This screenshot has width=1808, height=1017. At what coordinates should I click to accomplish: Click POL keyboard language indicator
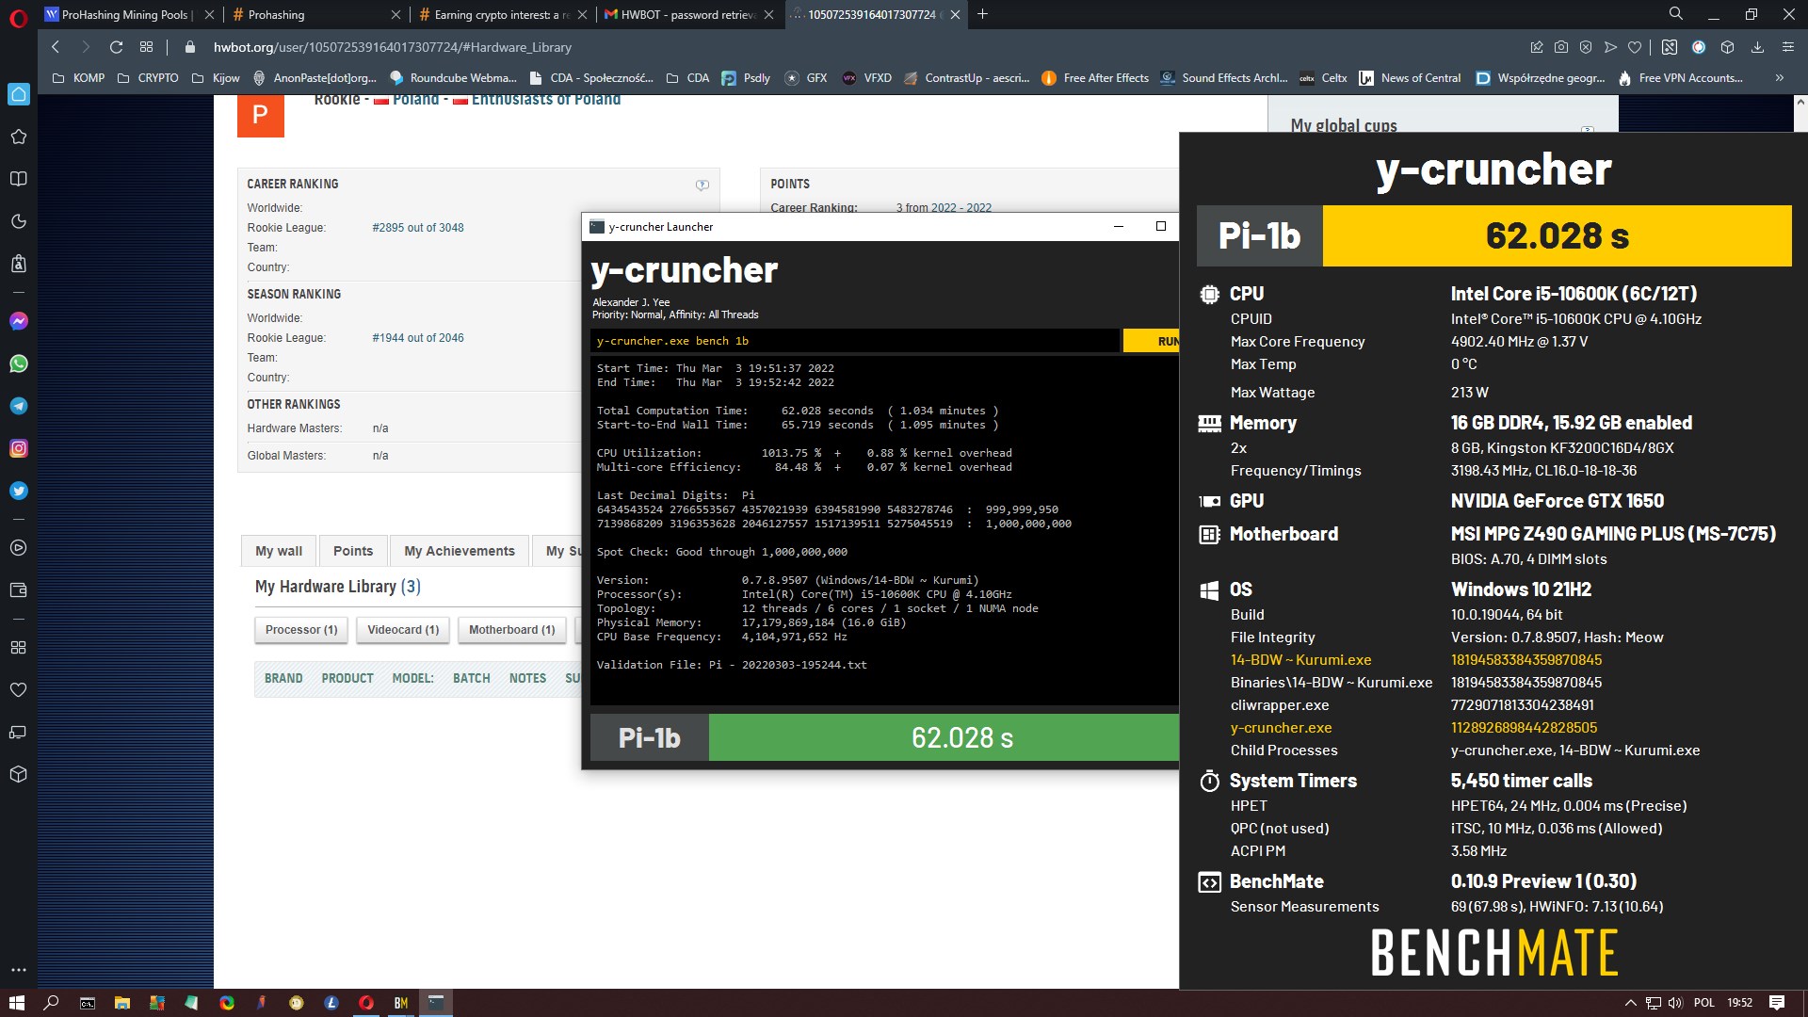(x=1704, y=1003)
